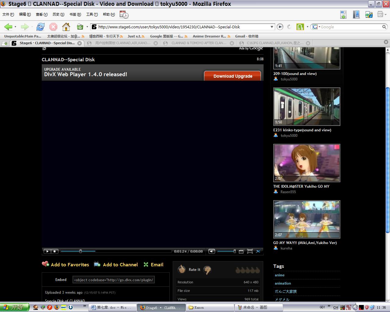
Task: Click the Add to Channel link
Action: click(x=120, y=264)
